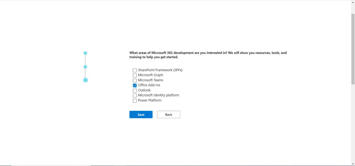Screen dimensions: 355x166
Task: Click the Save button
Action: click(x=141, y=114)
